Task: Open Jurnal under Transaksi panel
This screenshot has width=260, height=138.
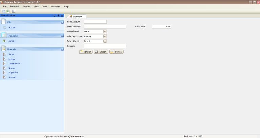Action: [x=11, y=41]
